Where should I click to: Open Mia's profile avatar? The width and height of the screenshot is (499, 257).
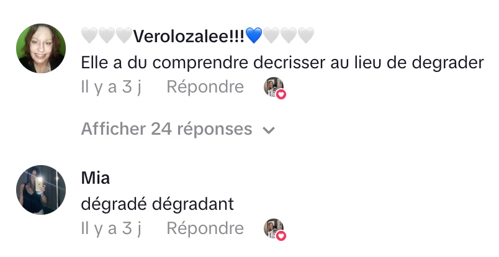[41, 189]
